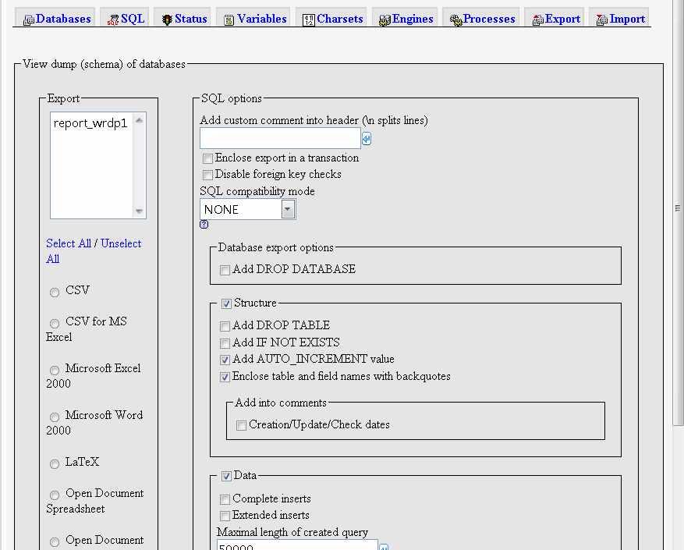Click the Select All link
684x550 pixels.
coord(68,243)
